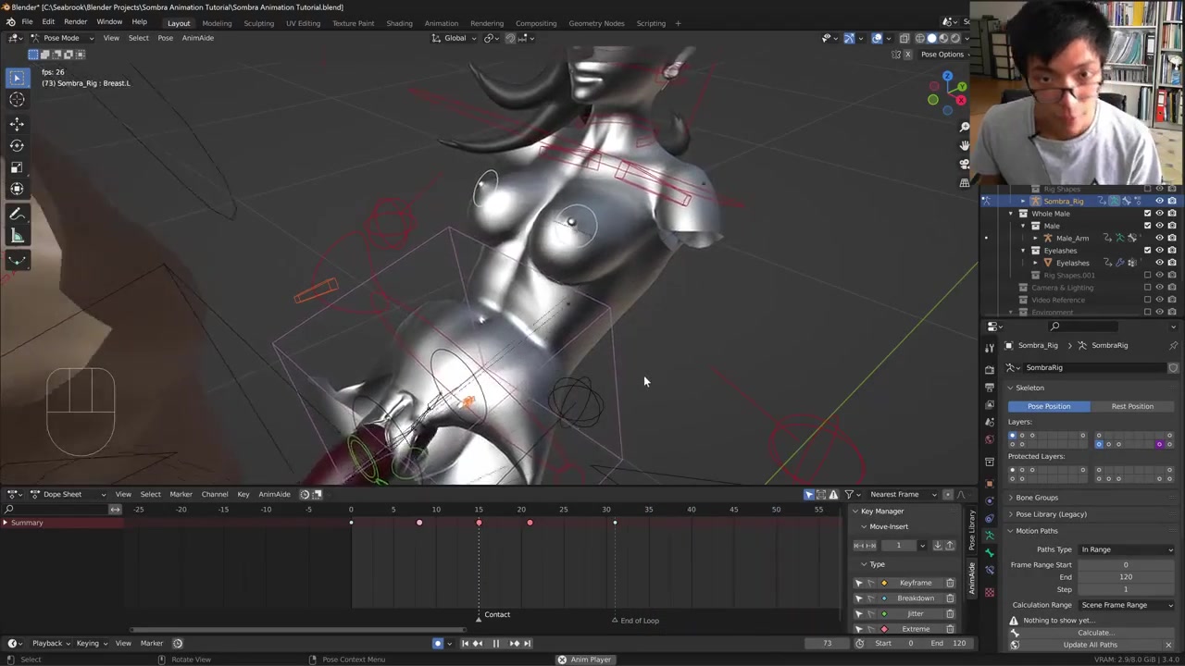This screenshot has height=666, width=1185.
Task: Activate the 3D Cursor tool
Action: click(x=17, y=100)
